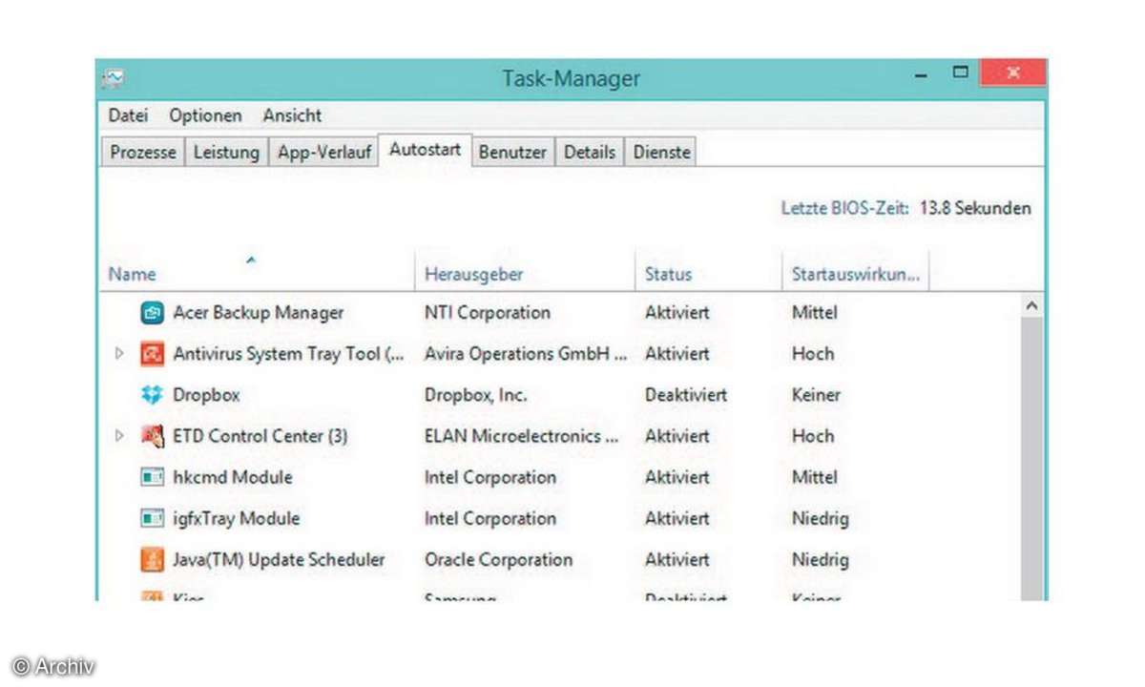1145x687 pixels.
Task: Close the Task-Manager window
Action: [x=1013, y=73]
